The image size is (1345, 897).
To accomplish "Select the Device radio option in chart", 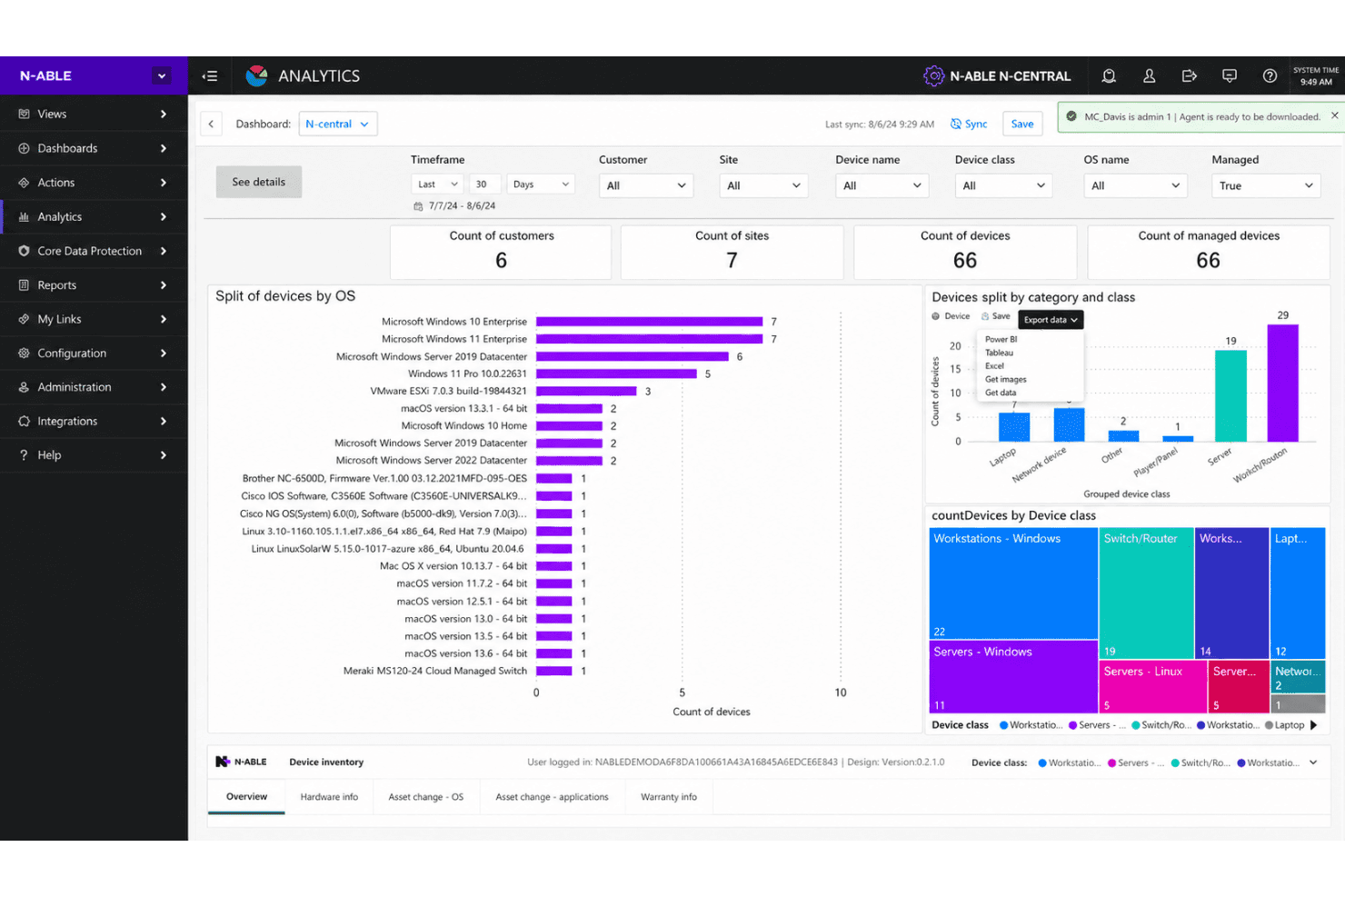I will (936, 316).
